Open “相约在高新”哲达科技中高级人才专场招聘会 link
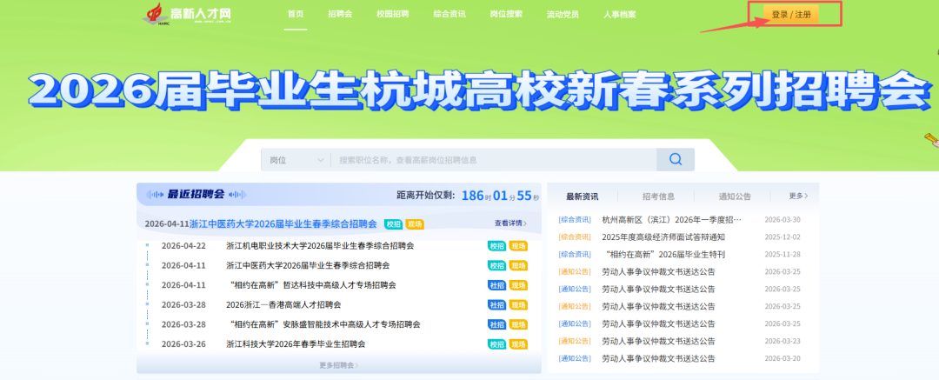This screenshot has width=939, height=380. 312,285
